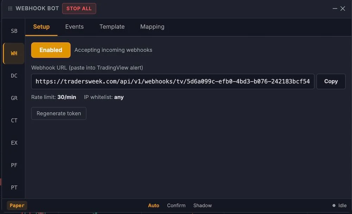Switch to the Setup tab

[x=41, y=27]
